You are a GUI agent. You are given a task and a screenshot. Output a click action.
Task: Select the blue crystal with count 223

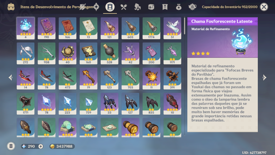click(x=67, y=104)
